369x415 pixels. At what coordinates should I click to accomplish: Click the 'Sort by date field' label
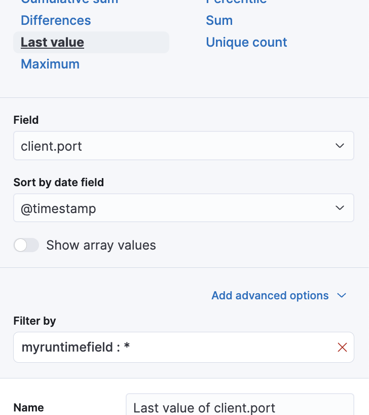coord(59,183)
